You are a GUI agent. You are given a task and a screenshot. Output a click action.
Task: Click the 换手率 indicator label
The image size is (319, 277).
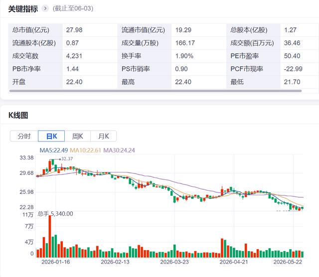(x=131, y=56)
